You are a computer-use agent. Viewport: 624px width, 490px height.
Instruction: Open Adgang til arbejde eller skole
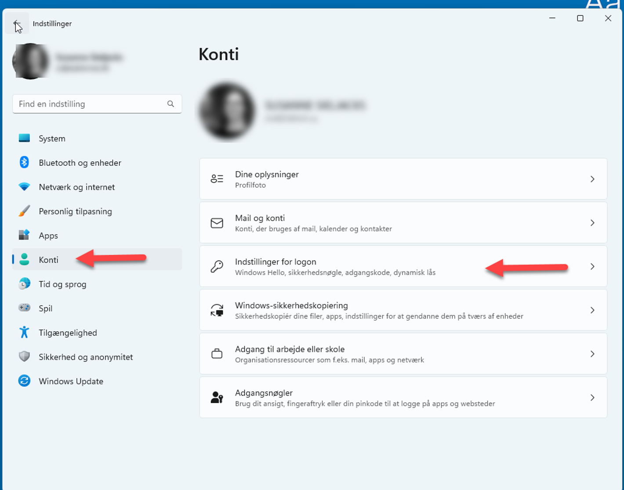403,354
